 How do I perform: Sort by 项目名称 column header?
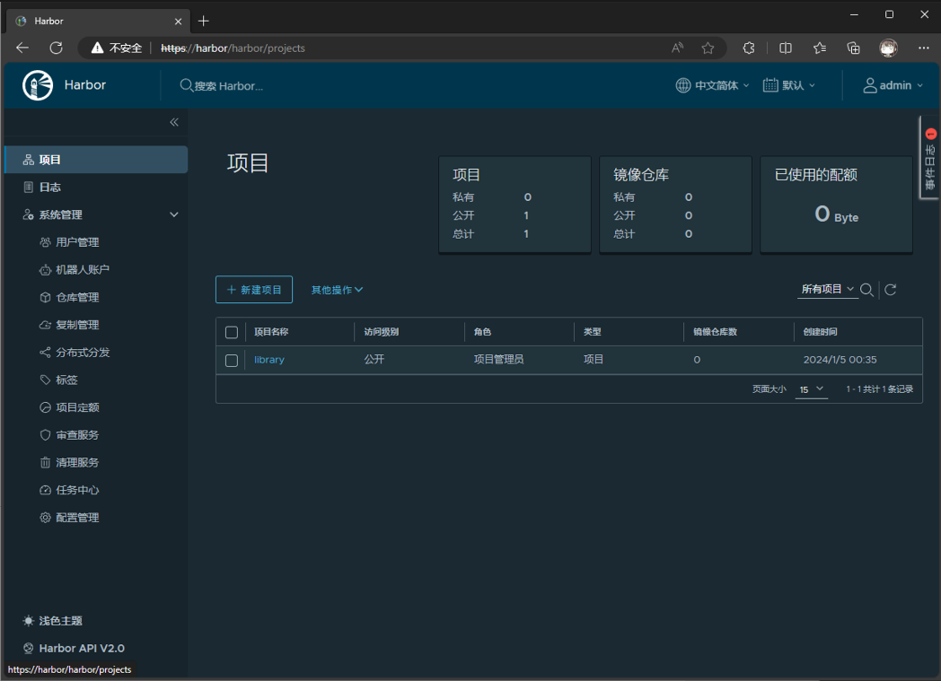(x=271, y=332)
